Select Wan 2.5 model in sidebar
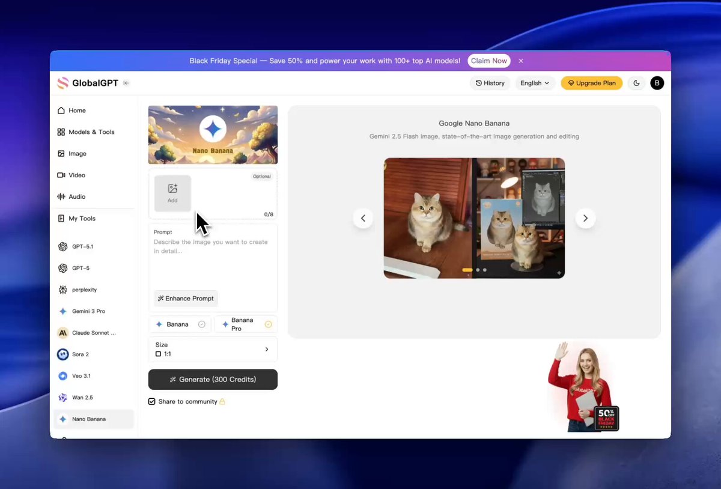Viewport: 721px width, 489px height. [94, 398]
